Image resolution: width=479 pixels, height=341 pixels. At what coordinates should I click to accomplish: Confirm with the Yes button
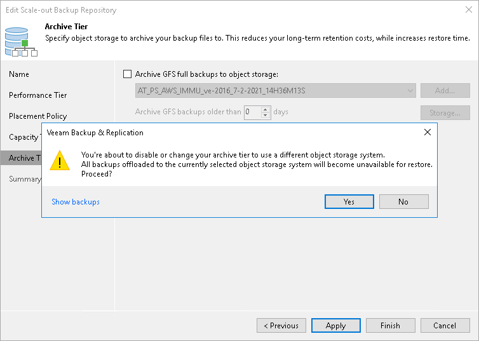pyautogui.click(x=349, y=201)
